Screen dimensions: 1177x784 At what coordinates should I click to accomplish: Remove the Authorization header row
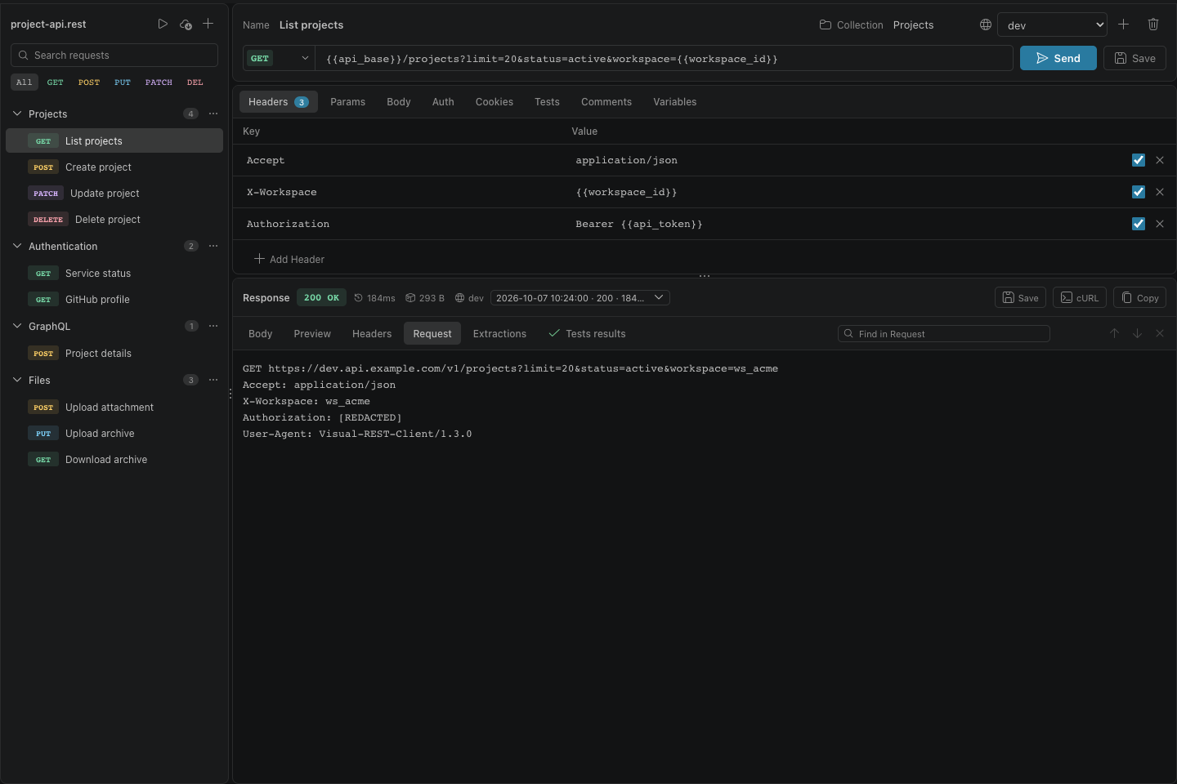click(1160, 224)
